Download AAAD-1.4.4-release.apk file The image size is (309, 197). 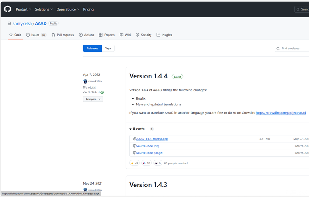tap(152, 139)
